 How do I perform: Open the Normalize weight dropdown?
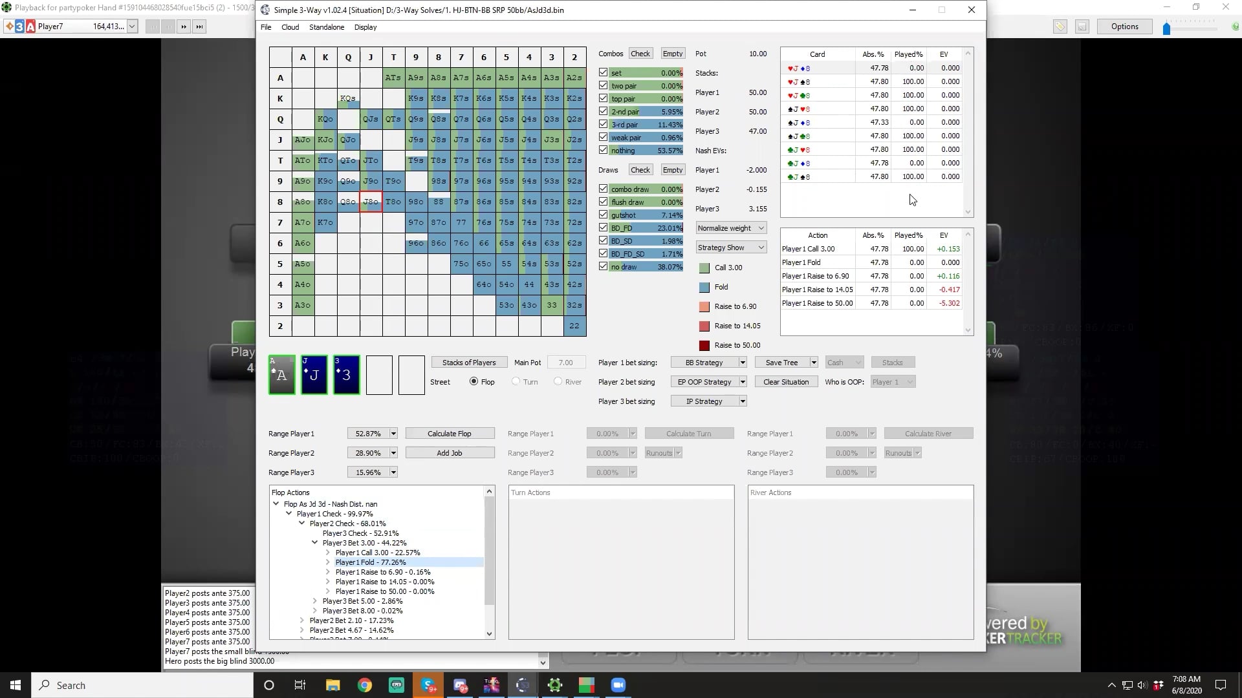point(731,228)
